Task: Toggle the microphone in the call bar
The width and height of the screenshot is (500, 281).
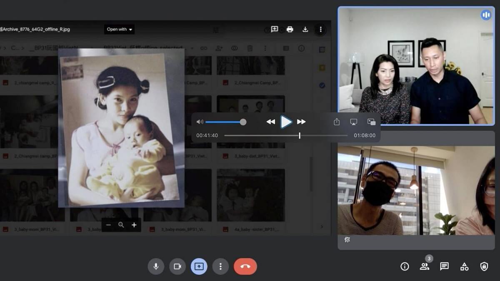Action: 156,266
